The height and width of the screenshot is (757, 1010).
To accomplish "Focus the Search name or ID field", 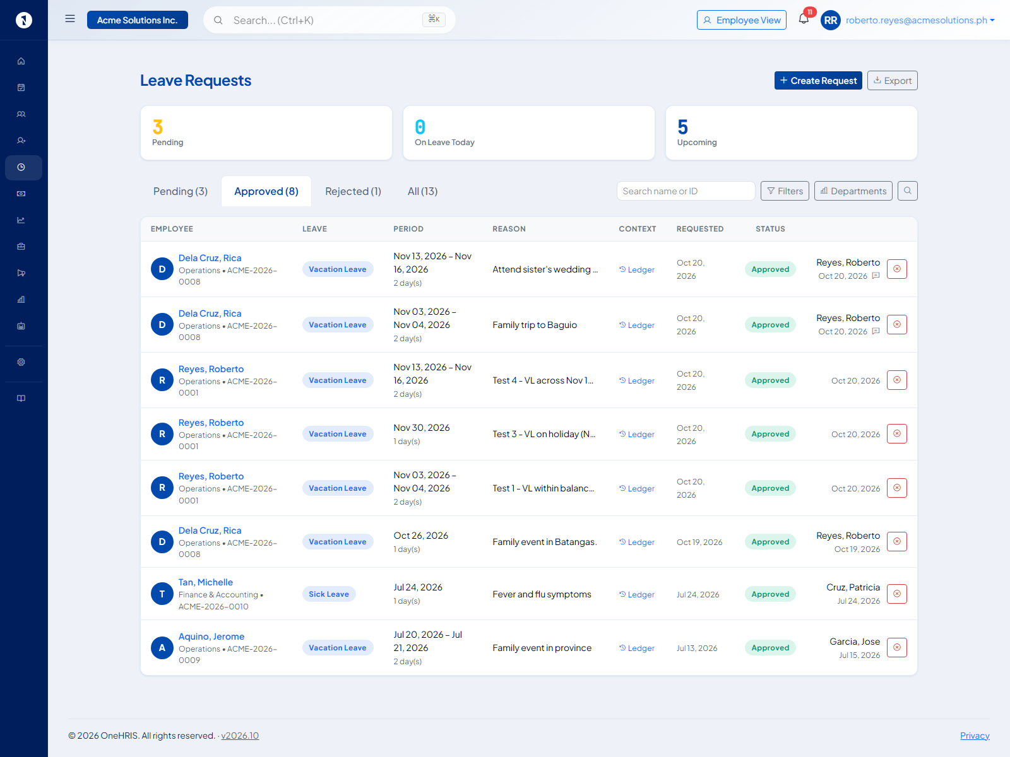I will pos(686,191).
